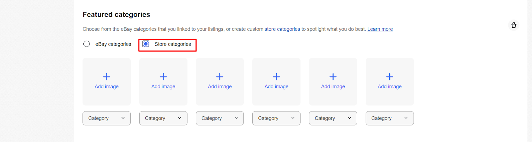Open the Learn more link

380,29
